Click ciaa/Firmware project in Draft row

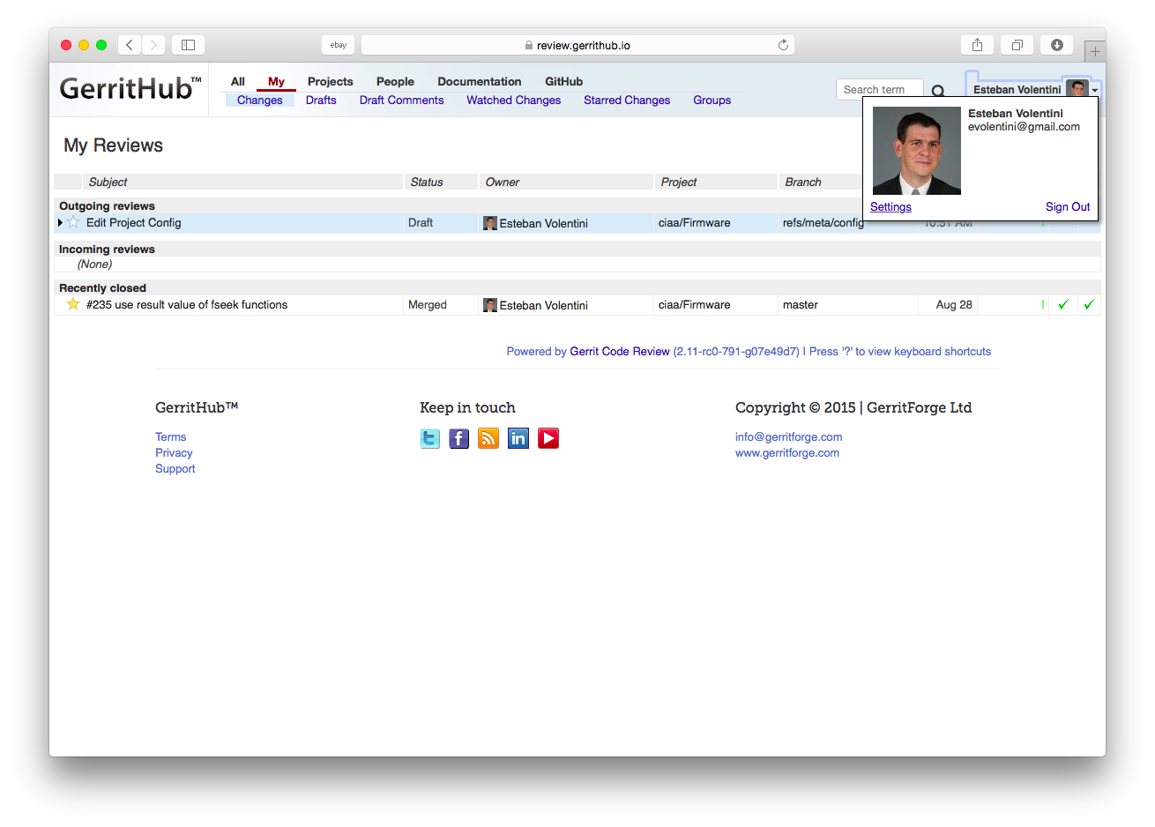click(x=695, y=223)
